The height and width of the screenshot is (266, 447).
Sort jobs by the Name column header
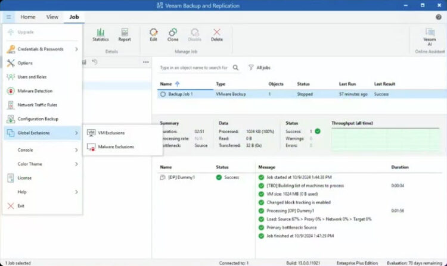point(166,84)
